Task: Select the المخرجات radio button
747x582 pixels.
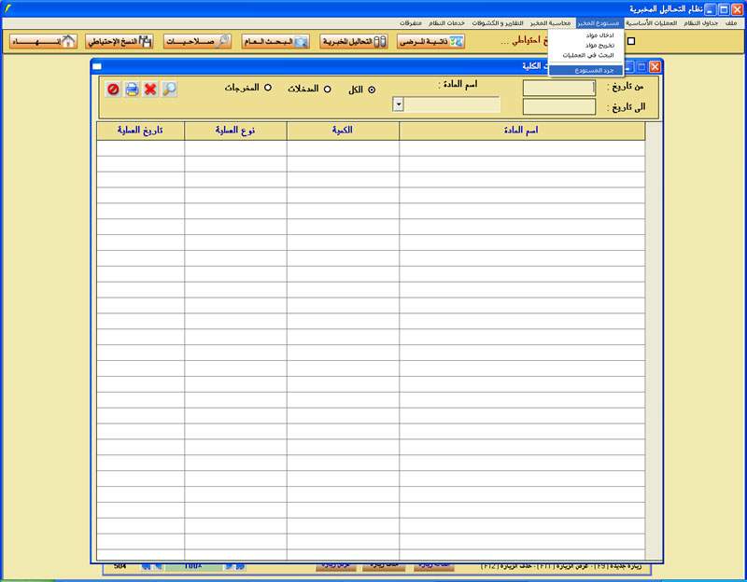Action: coord(268,88)
